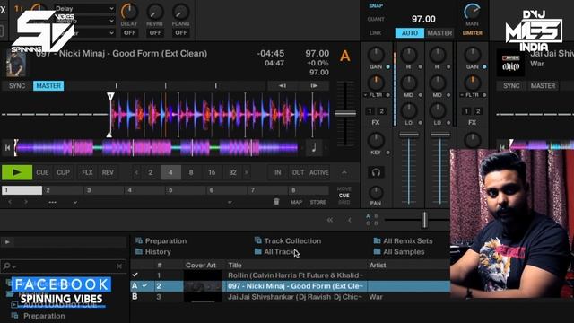Screen dimensions: 574x323
Task: Open the cue type dropdown
Action: [x=230, y=202]
